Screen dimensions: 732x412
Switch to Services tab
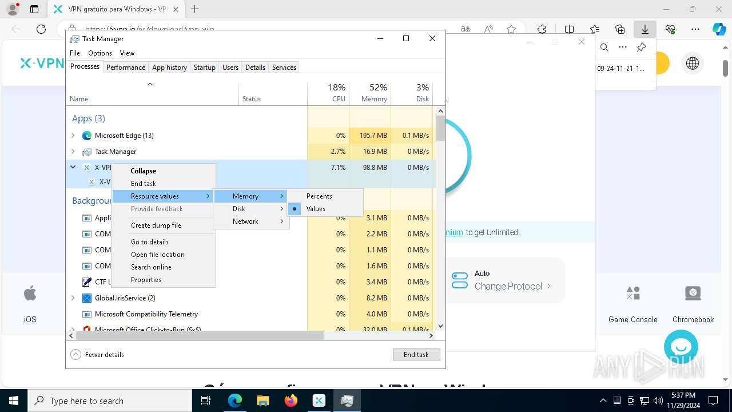coord(284,68)
